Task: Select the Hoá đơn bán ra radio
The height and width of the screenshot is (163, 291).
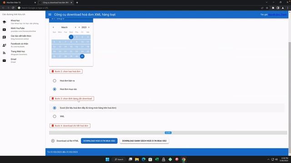Action: click(x=55, y=81)
